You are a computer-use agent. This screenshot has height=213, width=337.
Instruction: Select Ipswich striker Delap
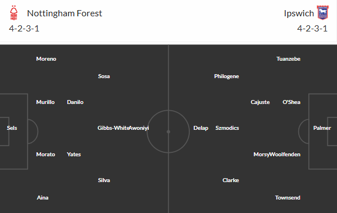coord(201,128)
